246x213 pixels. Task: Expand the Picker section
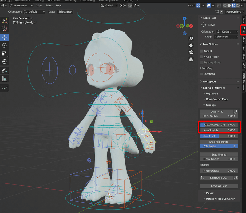click(209, 193)
